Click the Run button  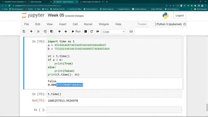(76, 32)
